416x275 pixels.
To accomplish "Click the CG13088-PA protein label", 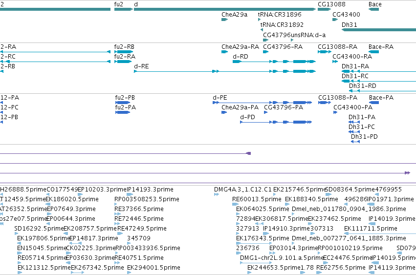I will [338, 98].
